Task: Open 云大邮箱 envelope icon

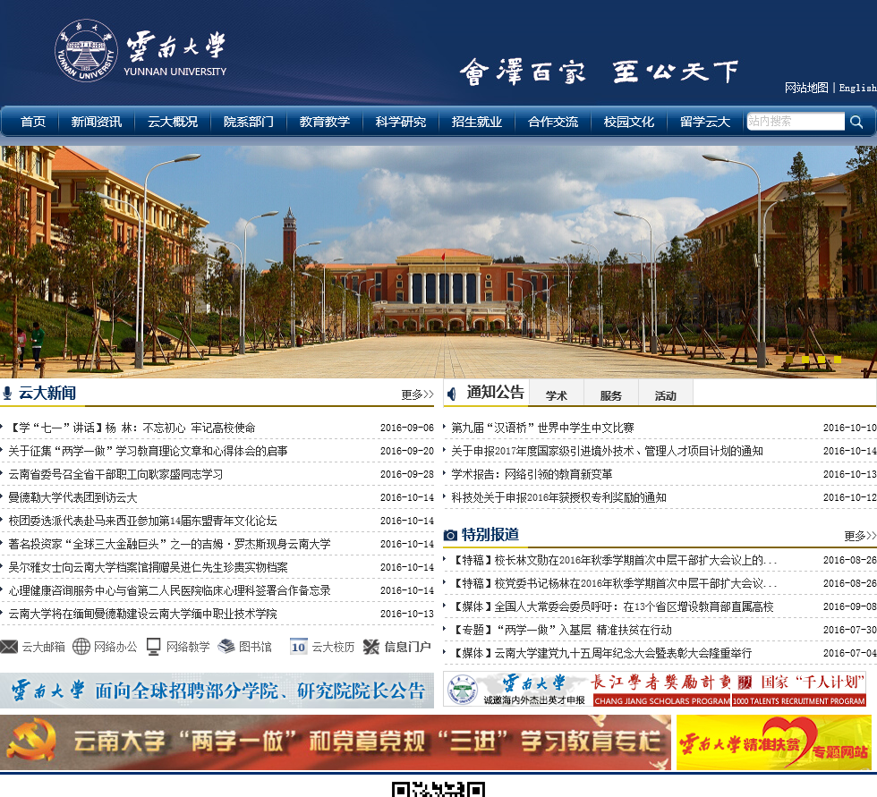Action: pos(10,647)
